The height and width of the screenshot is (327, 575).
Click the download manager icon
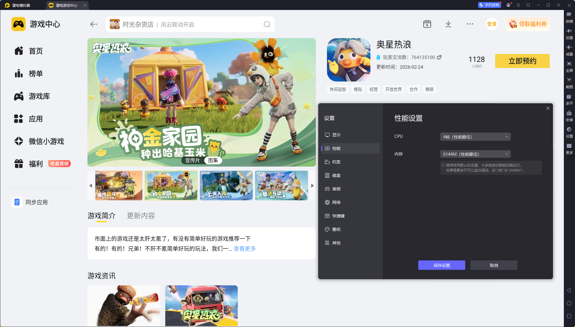click(448, 24)
